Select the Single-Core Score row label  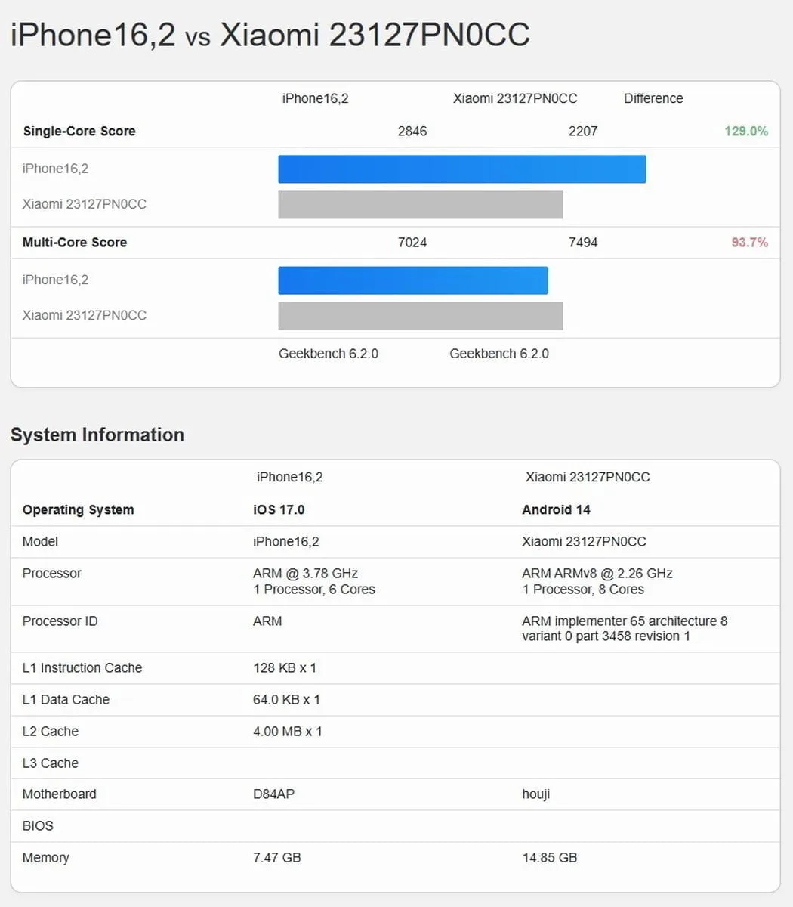(79, 132)
